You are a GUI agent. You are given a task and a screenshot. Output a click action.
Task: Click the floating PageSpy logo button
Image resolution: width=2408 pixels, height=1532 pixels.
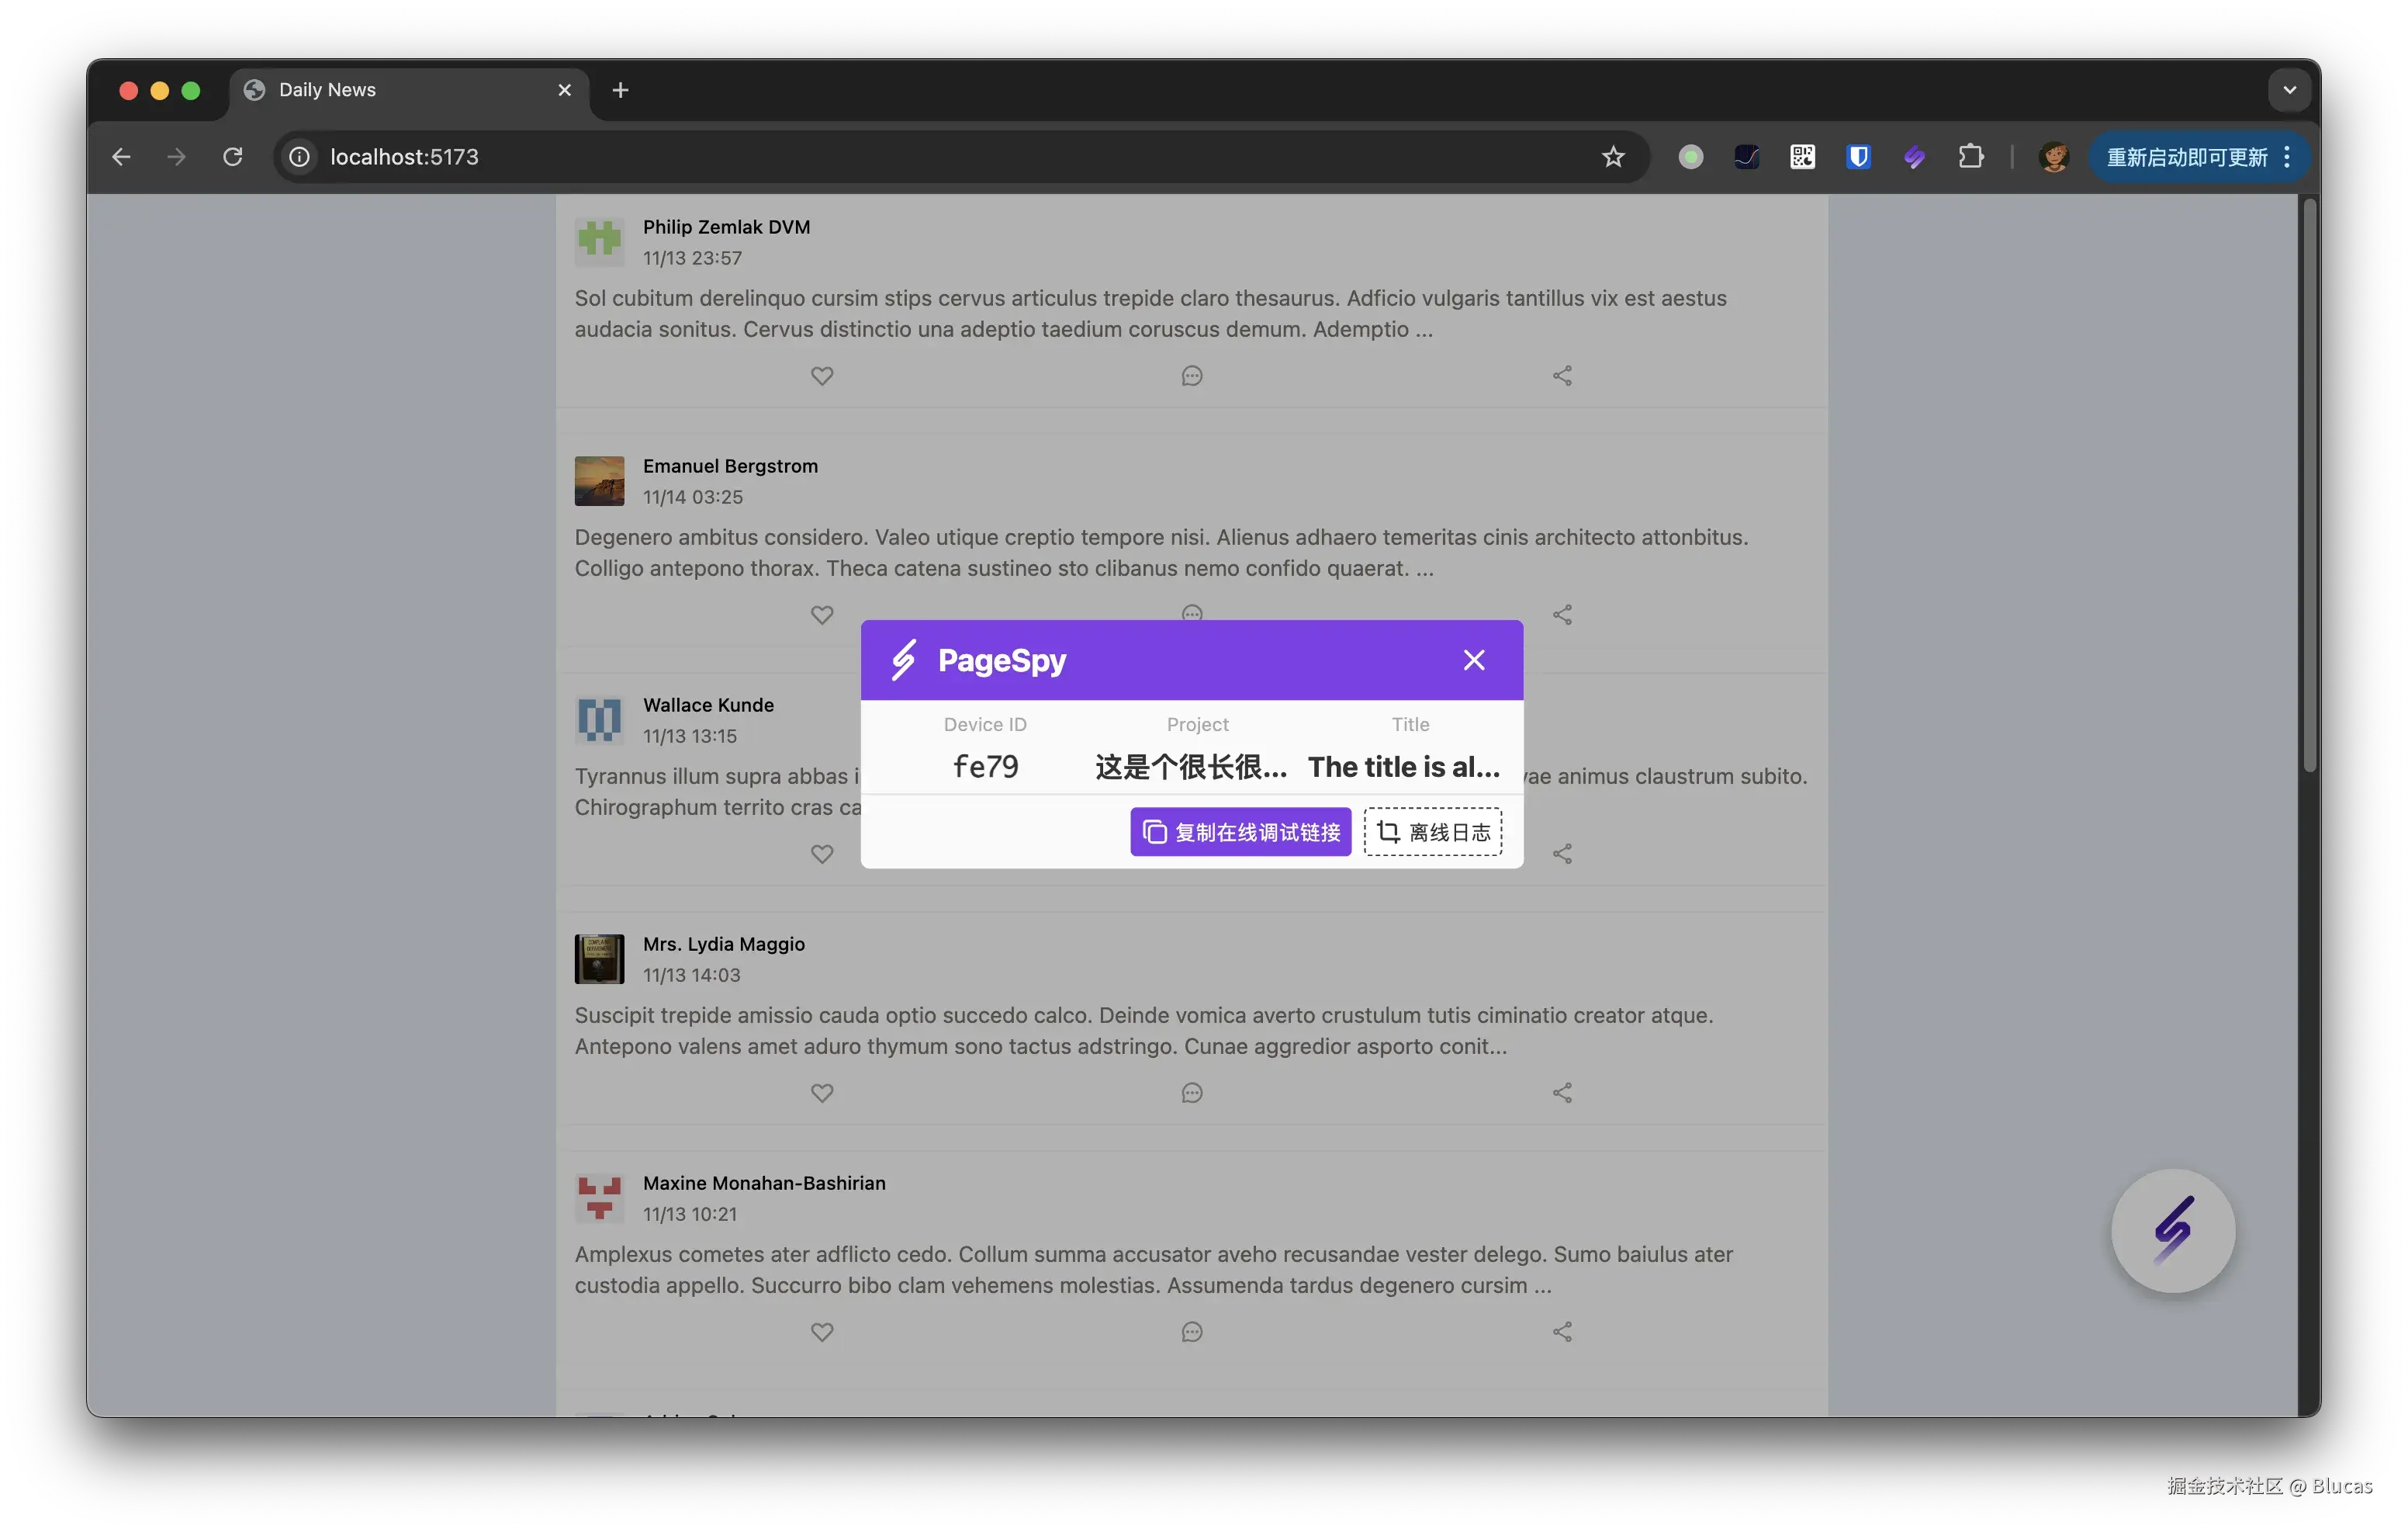coord(2172,1230)
